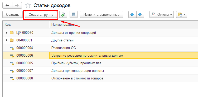Open the Отчеты dropdown menu
198x97 pixels.
coord(162,15)
